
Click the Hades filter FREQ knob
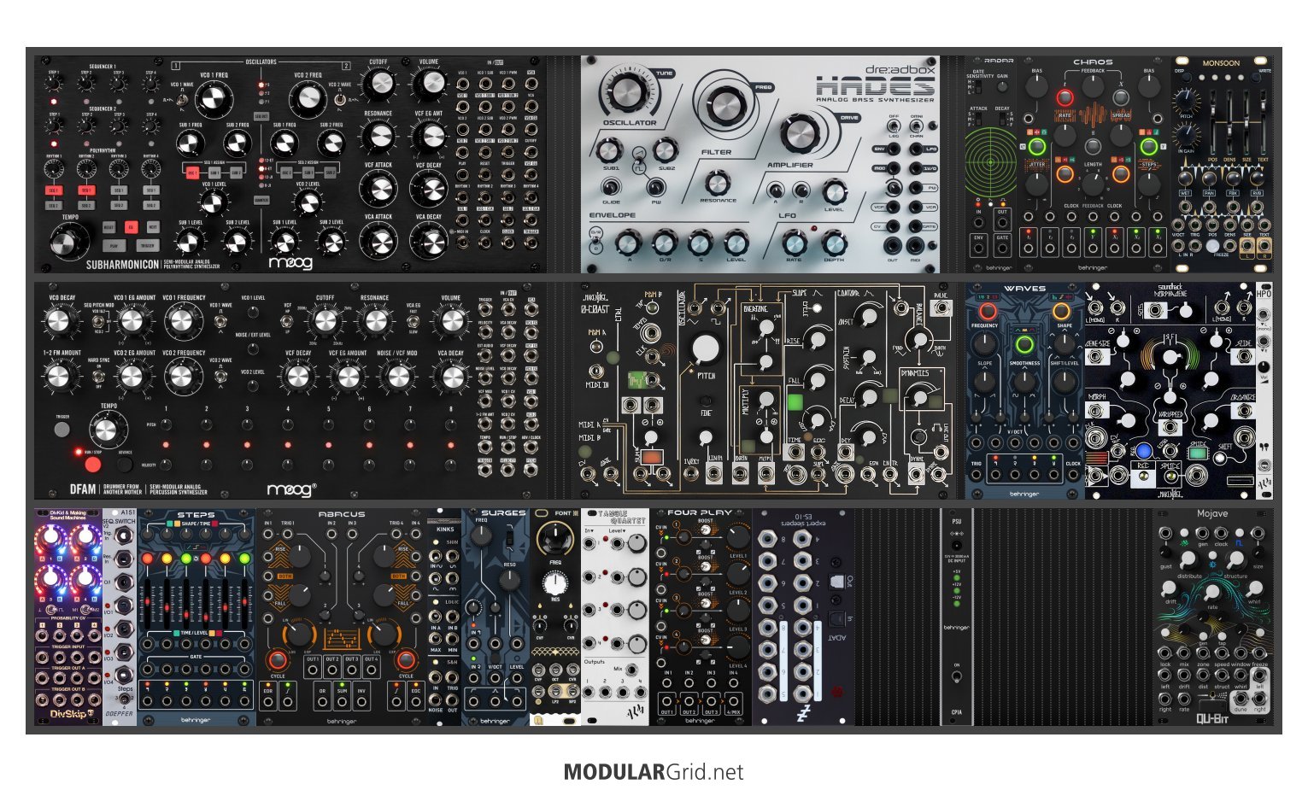725,104
